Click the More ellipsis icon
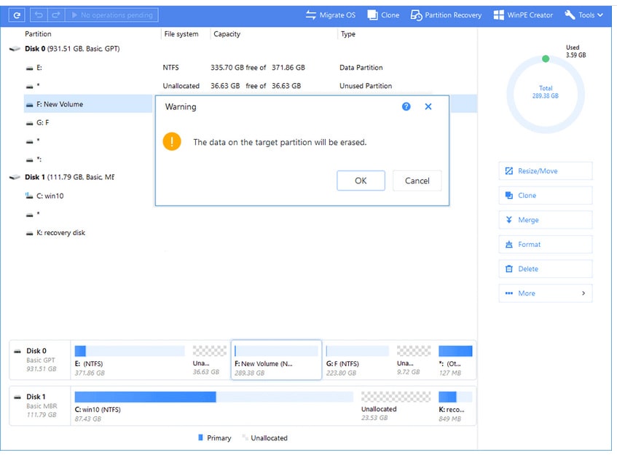The width and height of the screenshot is (617, 455). [508, 293]
